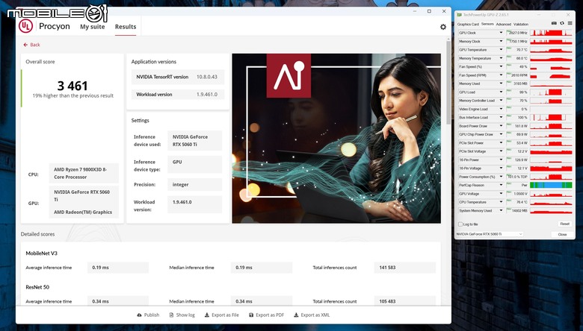Viewport: 583px width, 331px height.
Task: Click the AMD Ryzen 7 9800X3D CPU field
Action: [x=84, y=173]
